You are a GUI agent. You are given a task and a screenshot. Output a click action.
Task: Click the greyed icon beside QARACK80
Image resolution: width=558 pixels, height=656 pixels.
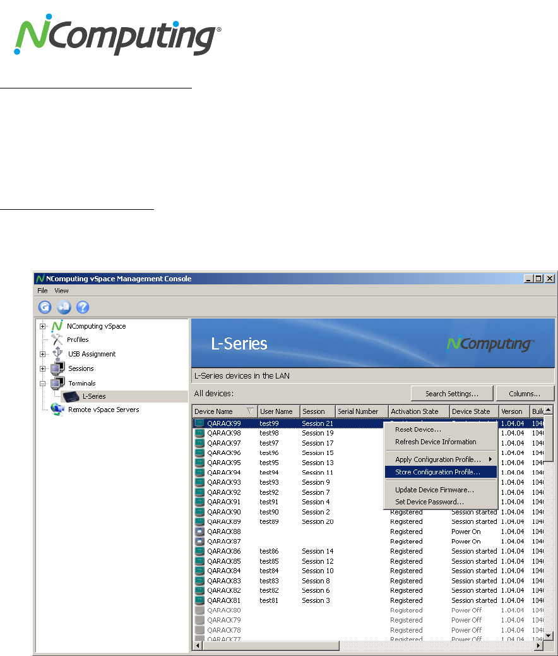[200, 610]
